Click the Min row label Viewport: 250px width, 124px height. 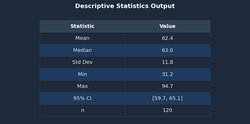pyautogui.click(x=82, y=74)
